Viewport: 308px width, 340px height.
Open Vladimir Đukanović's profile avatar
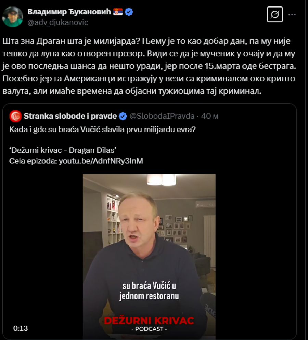pyautogui.click(x=13, y=17)
